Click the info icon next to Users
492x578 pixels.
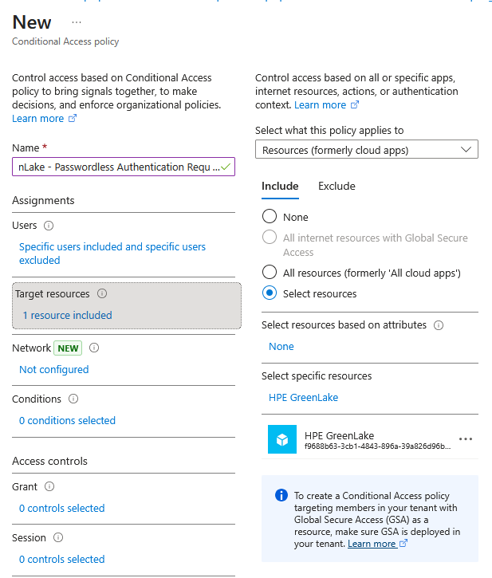(49, 226)
